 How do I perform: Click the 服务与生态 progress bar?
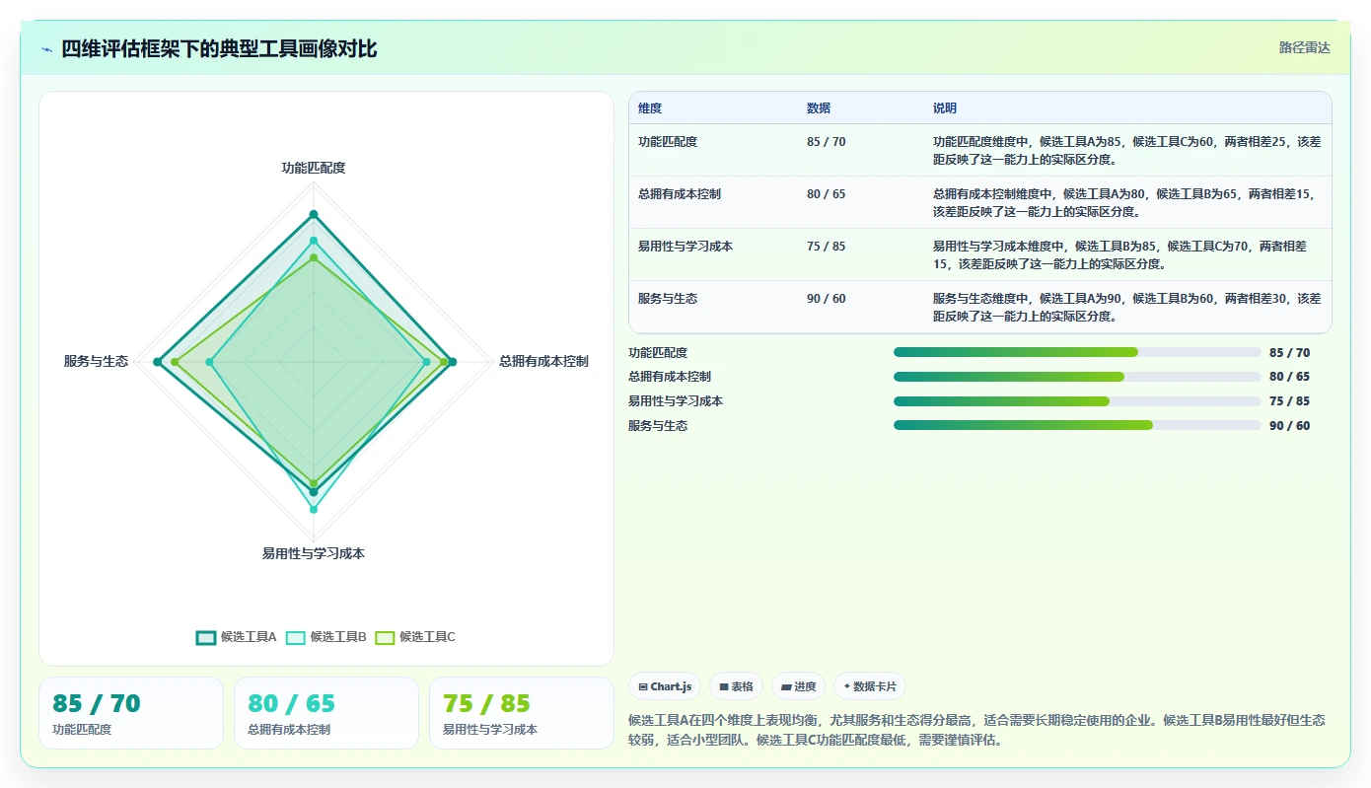pos(1077,425)
